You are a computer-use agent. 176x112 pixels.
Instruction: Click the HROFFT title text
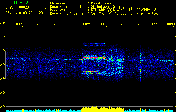pyautogui.click(x=29, y=2)
